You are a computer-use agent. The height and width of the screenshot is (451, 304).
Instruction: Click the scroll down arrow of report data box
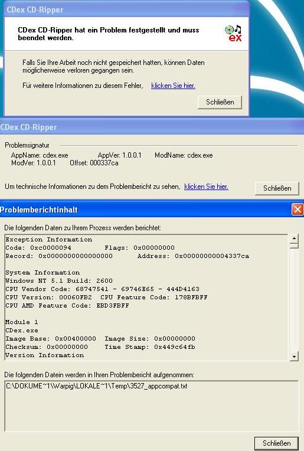click(294, 357)
